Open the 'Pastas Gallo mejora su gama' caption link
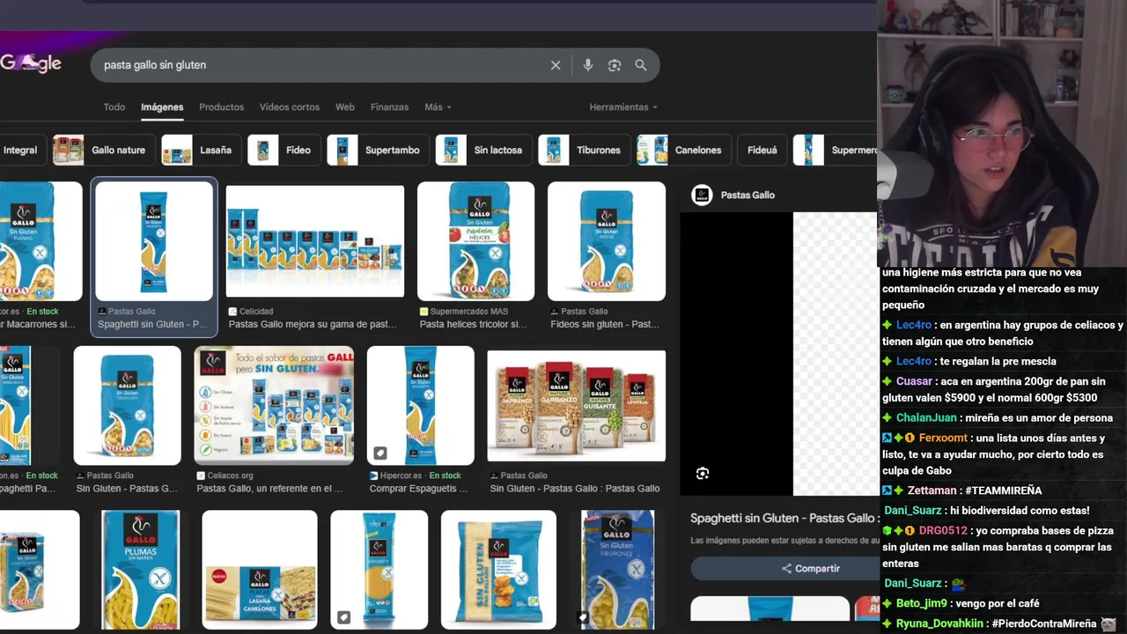1127x634 pixels. point(313,324)
